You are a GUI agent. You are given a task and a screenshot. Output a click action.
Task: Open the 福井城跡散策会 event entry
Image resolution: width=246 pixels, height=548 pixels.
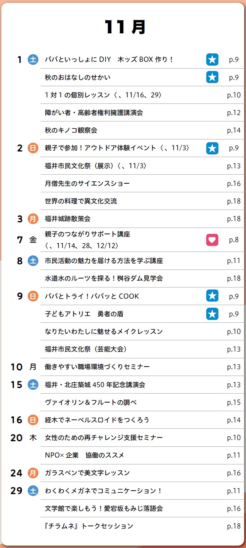click(67, 219)
